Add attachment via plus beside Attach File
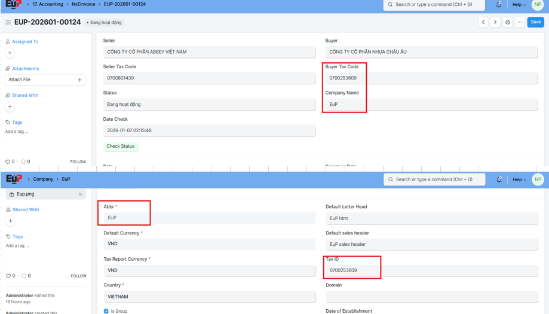This screenshot has height=314, width=549. [79, 80]
